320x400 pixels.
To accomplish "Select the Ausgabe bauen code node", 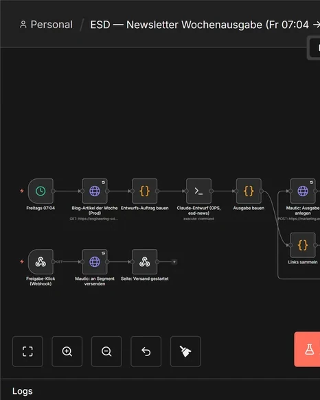I will tap(249, 191).
